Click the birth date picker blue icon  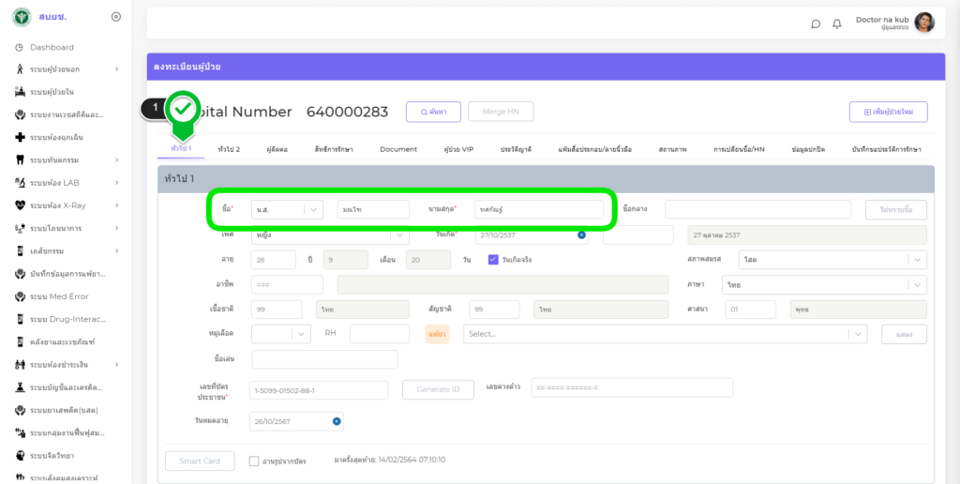[x=581, y=234]
